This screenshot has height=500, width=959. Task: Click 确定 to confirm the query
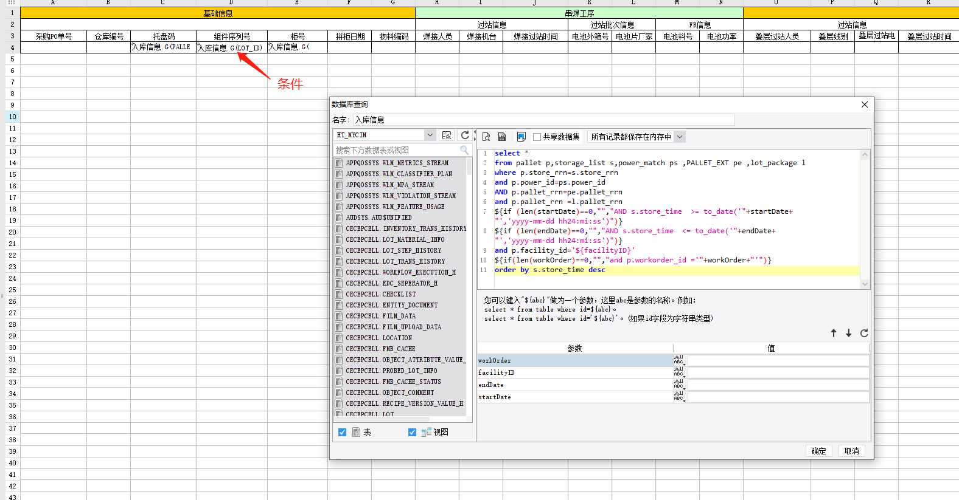(x=818, y=451)
